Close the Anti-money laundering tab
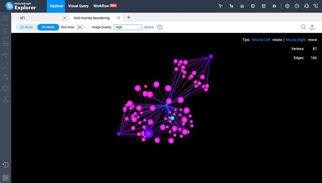 click(x=118, y=18)
